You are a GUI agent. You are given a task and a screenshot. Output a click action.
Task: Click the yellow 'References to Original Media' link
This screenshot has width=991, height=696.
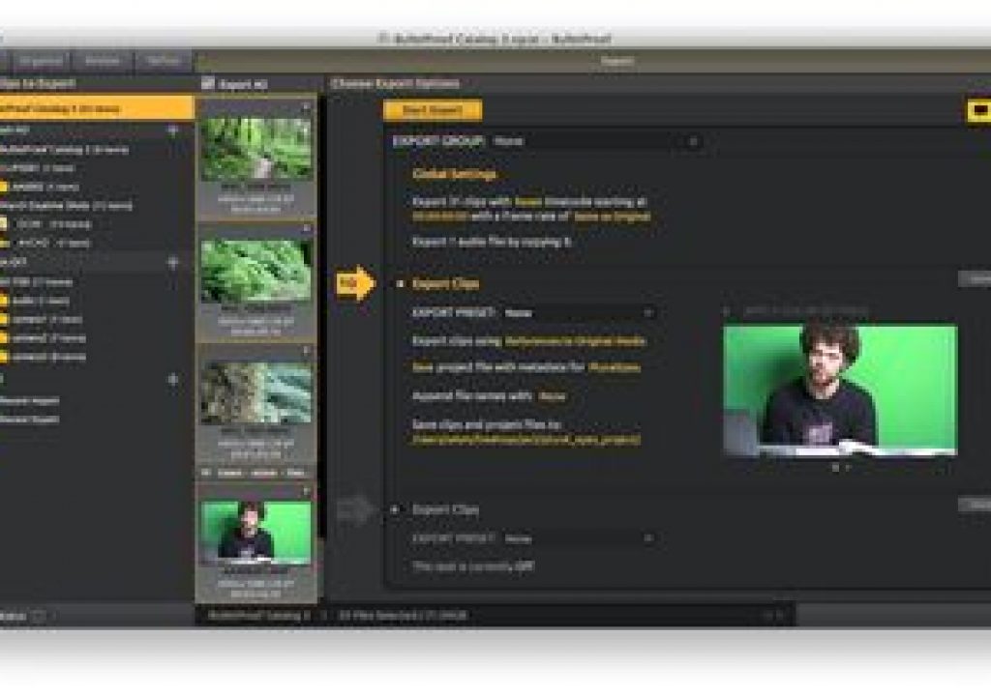pyautogui.click(x=575, y=341)
